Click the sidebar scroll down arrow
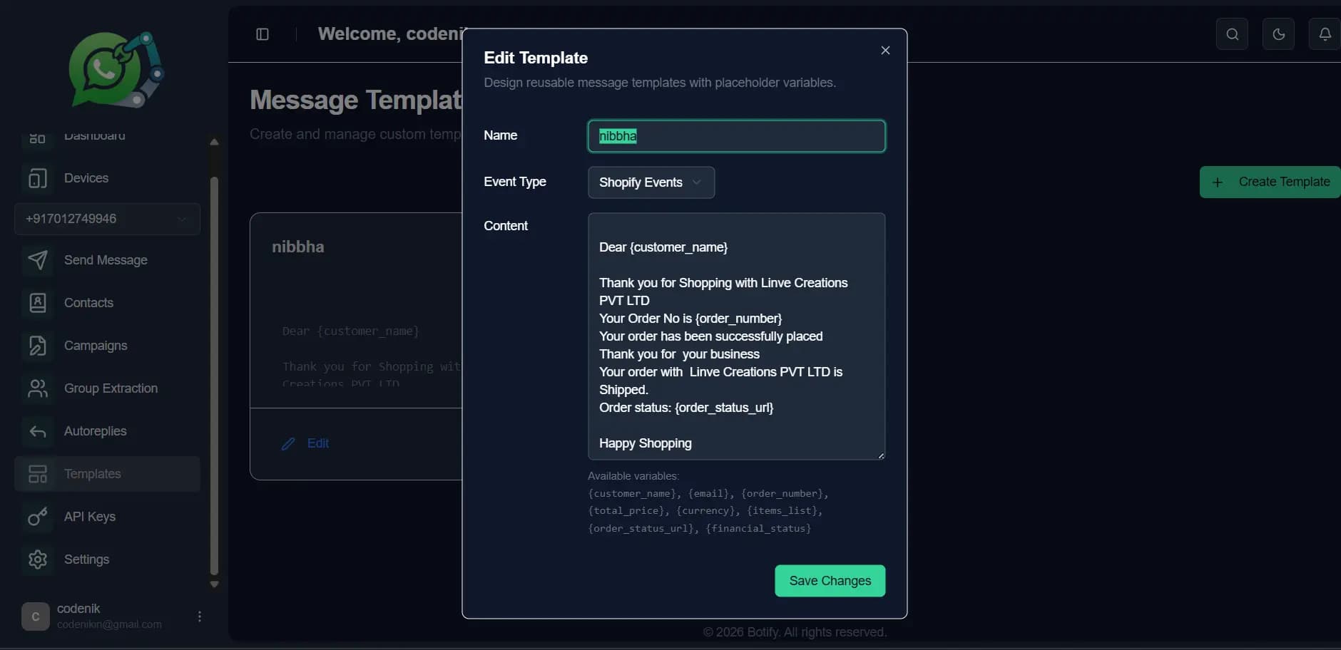1341x650 pixels. (x=214, y=584)
